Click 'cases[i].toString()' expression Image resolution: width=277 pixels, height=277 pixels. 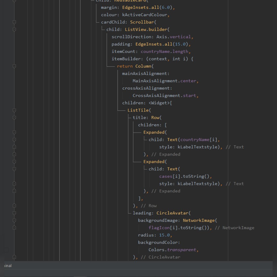click(184, 176)
